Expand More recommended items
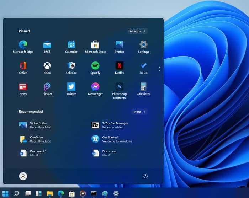Image resolution: width=249 pixels, height=198 pixels. click(x=139, y=112)
